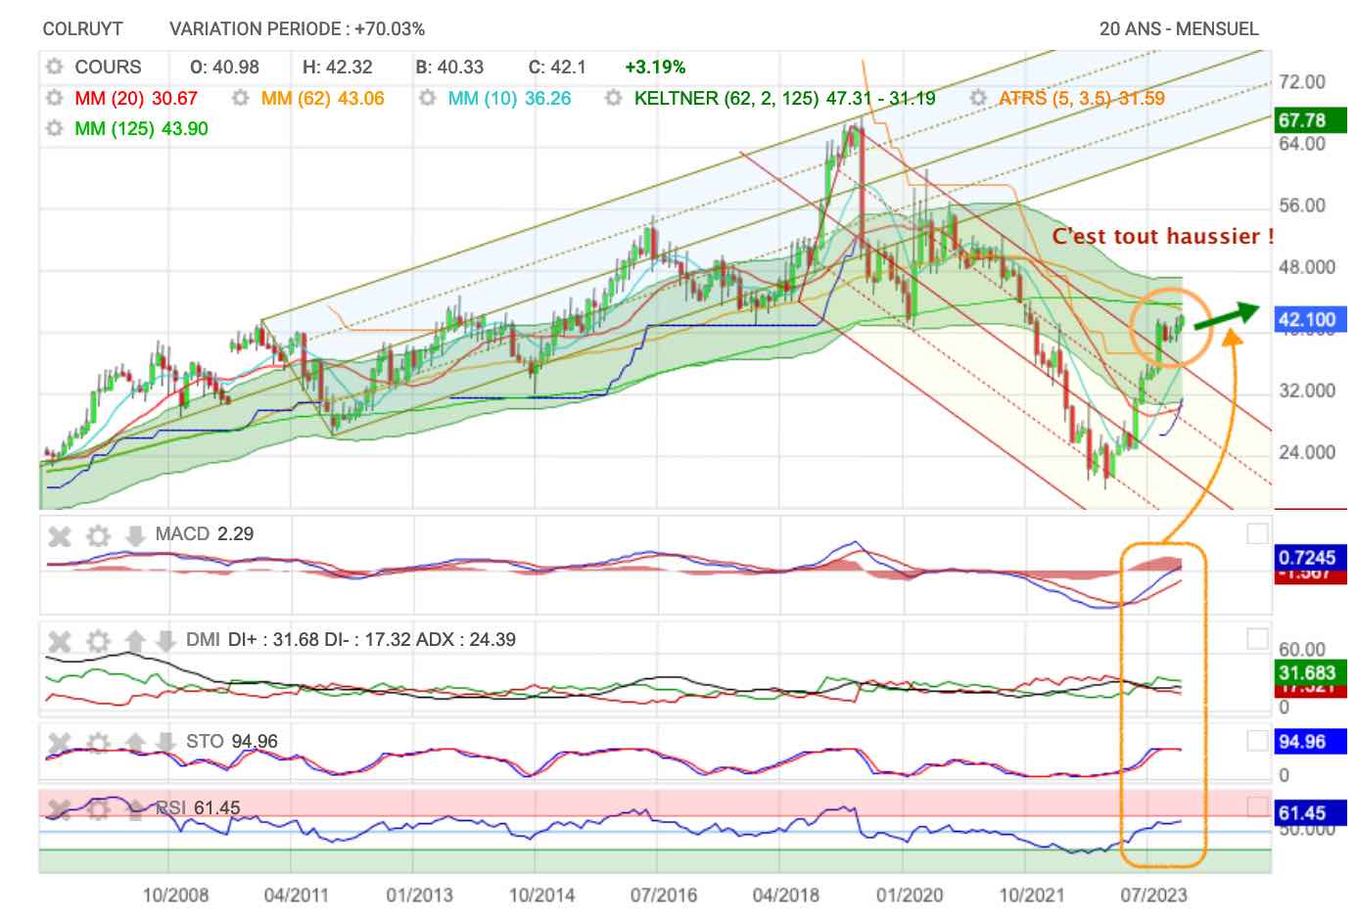The image size is (1357, 918).
Task: Click the COLRUYT ticker name
Action: tap(82, 29)
